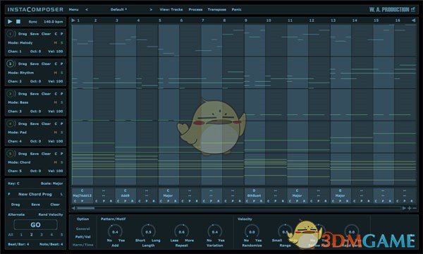The image size is (423, 254).
Task: Toggle host Sync
Action: tap(33, 22)
